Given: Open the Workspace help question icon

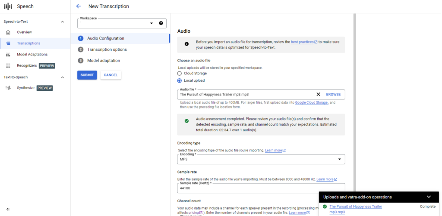Looking at the screenshot, I should click(x=161, y=23).
